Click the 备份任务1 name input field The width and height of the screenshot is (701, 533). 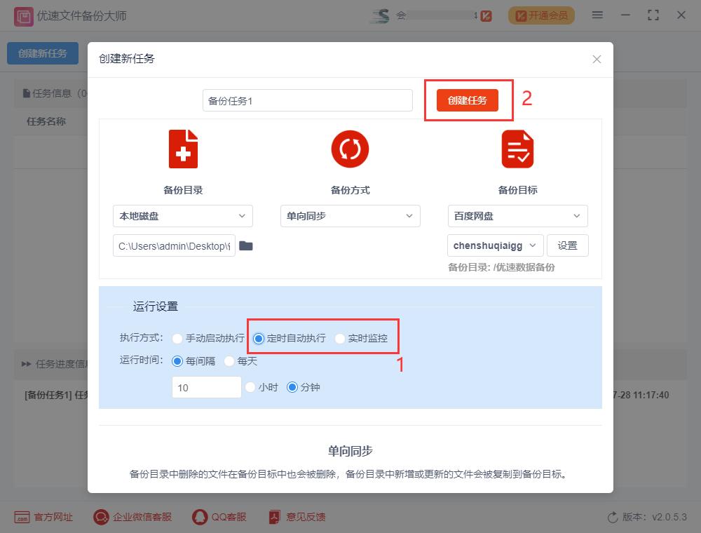pos(307,100)
